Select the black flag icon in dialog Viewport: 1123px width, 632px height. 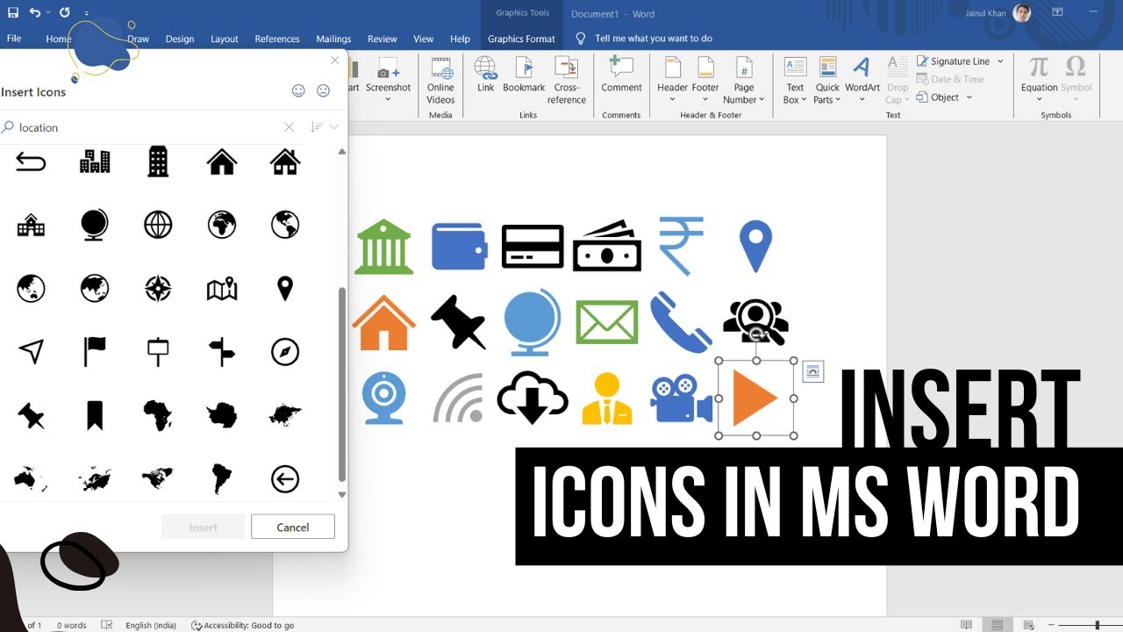tap(95, 351)
